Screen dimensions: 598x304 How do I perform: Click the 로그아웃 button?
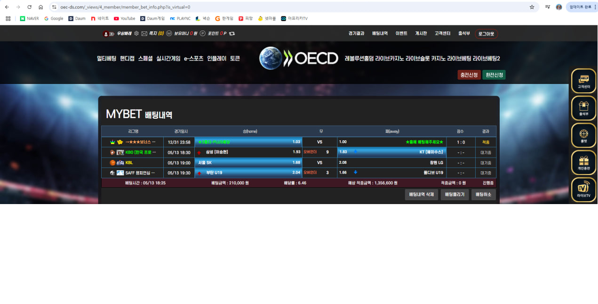[x=486, y=34]
